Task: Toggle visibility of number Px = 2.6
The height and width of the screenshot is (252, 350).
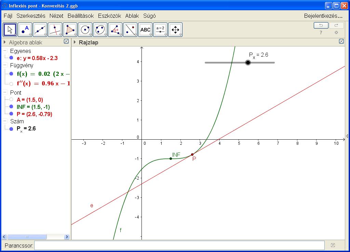Action: pos(11,129)
